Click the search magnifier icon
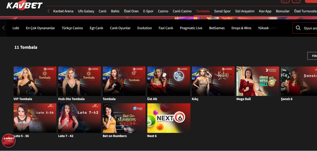Viewport: 317px width, 151px height. coord(298,28)
